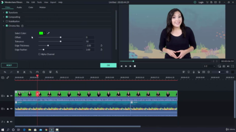Click the green screen toolbar icon
This screenshot has height=132, width=236.
click(50, 72)
